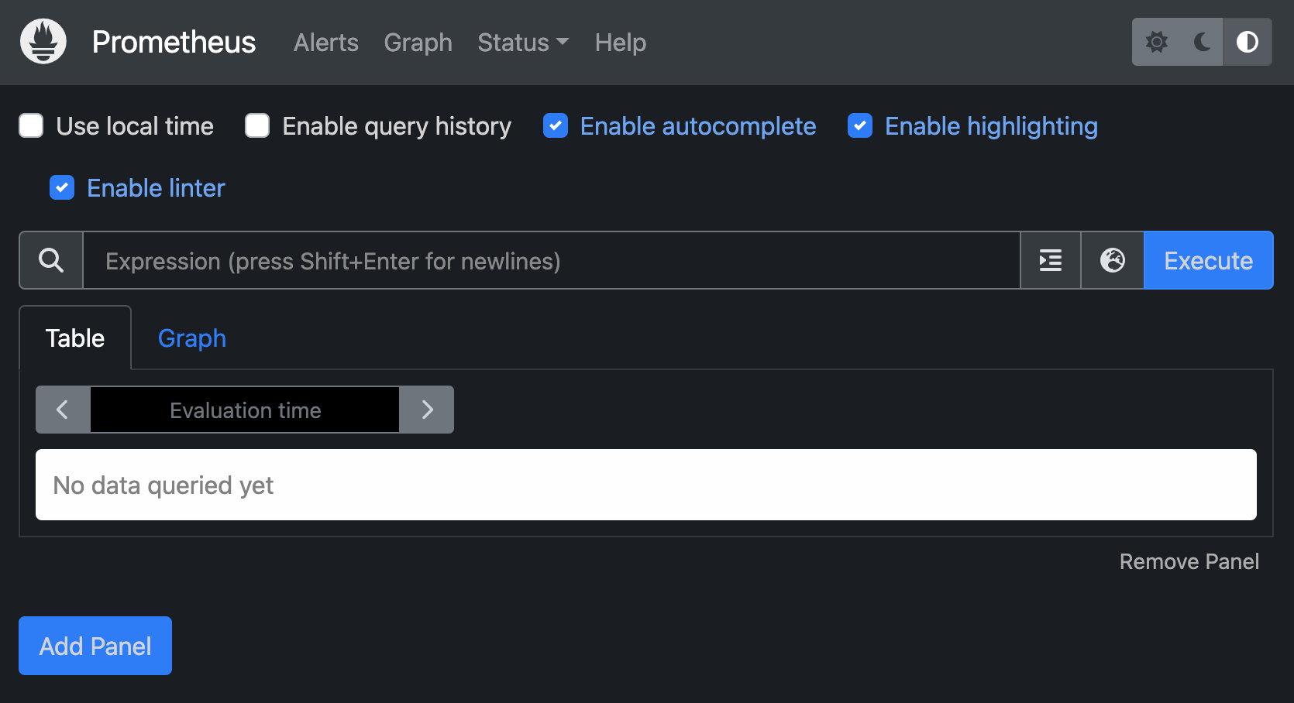Format the expression with the indent icon
Image resolution: width=1294 pixels, height=703 pixels.
click(x=1051, y=260)
